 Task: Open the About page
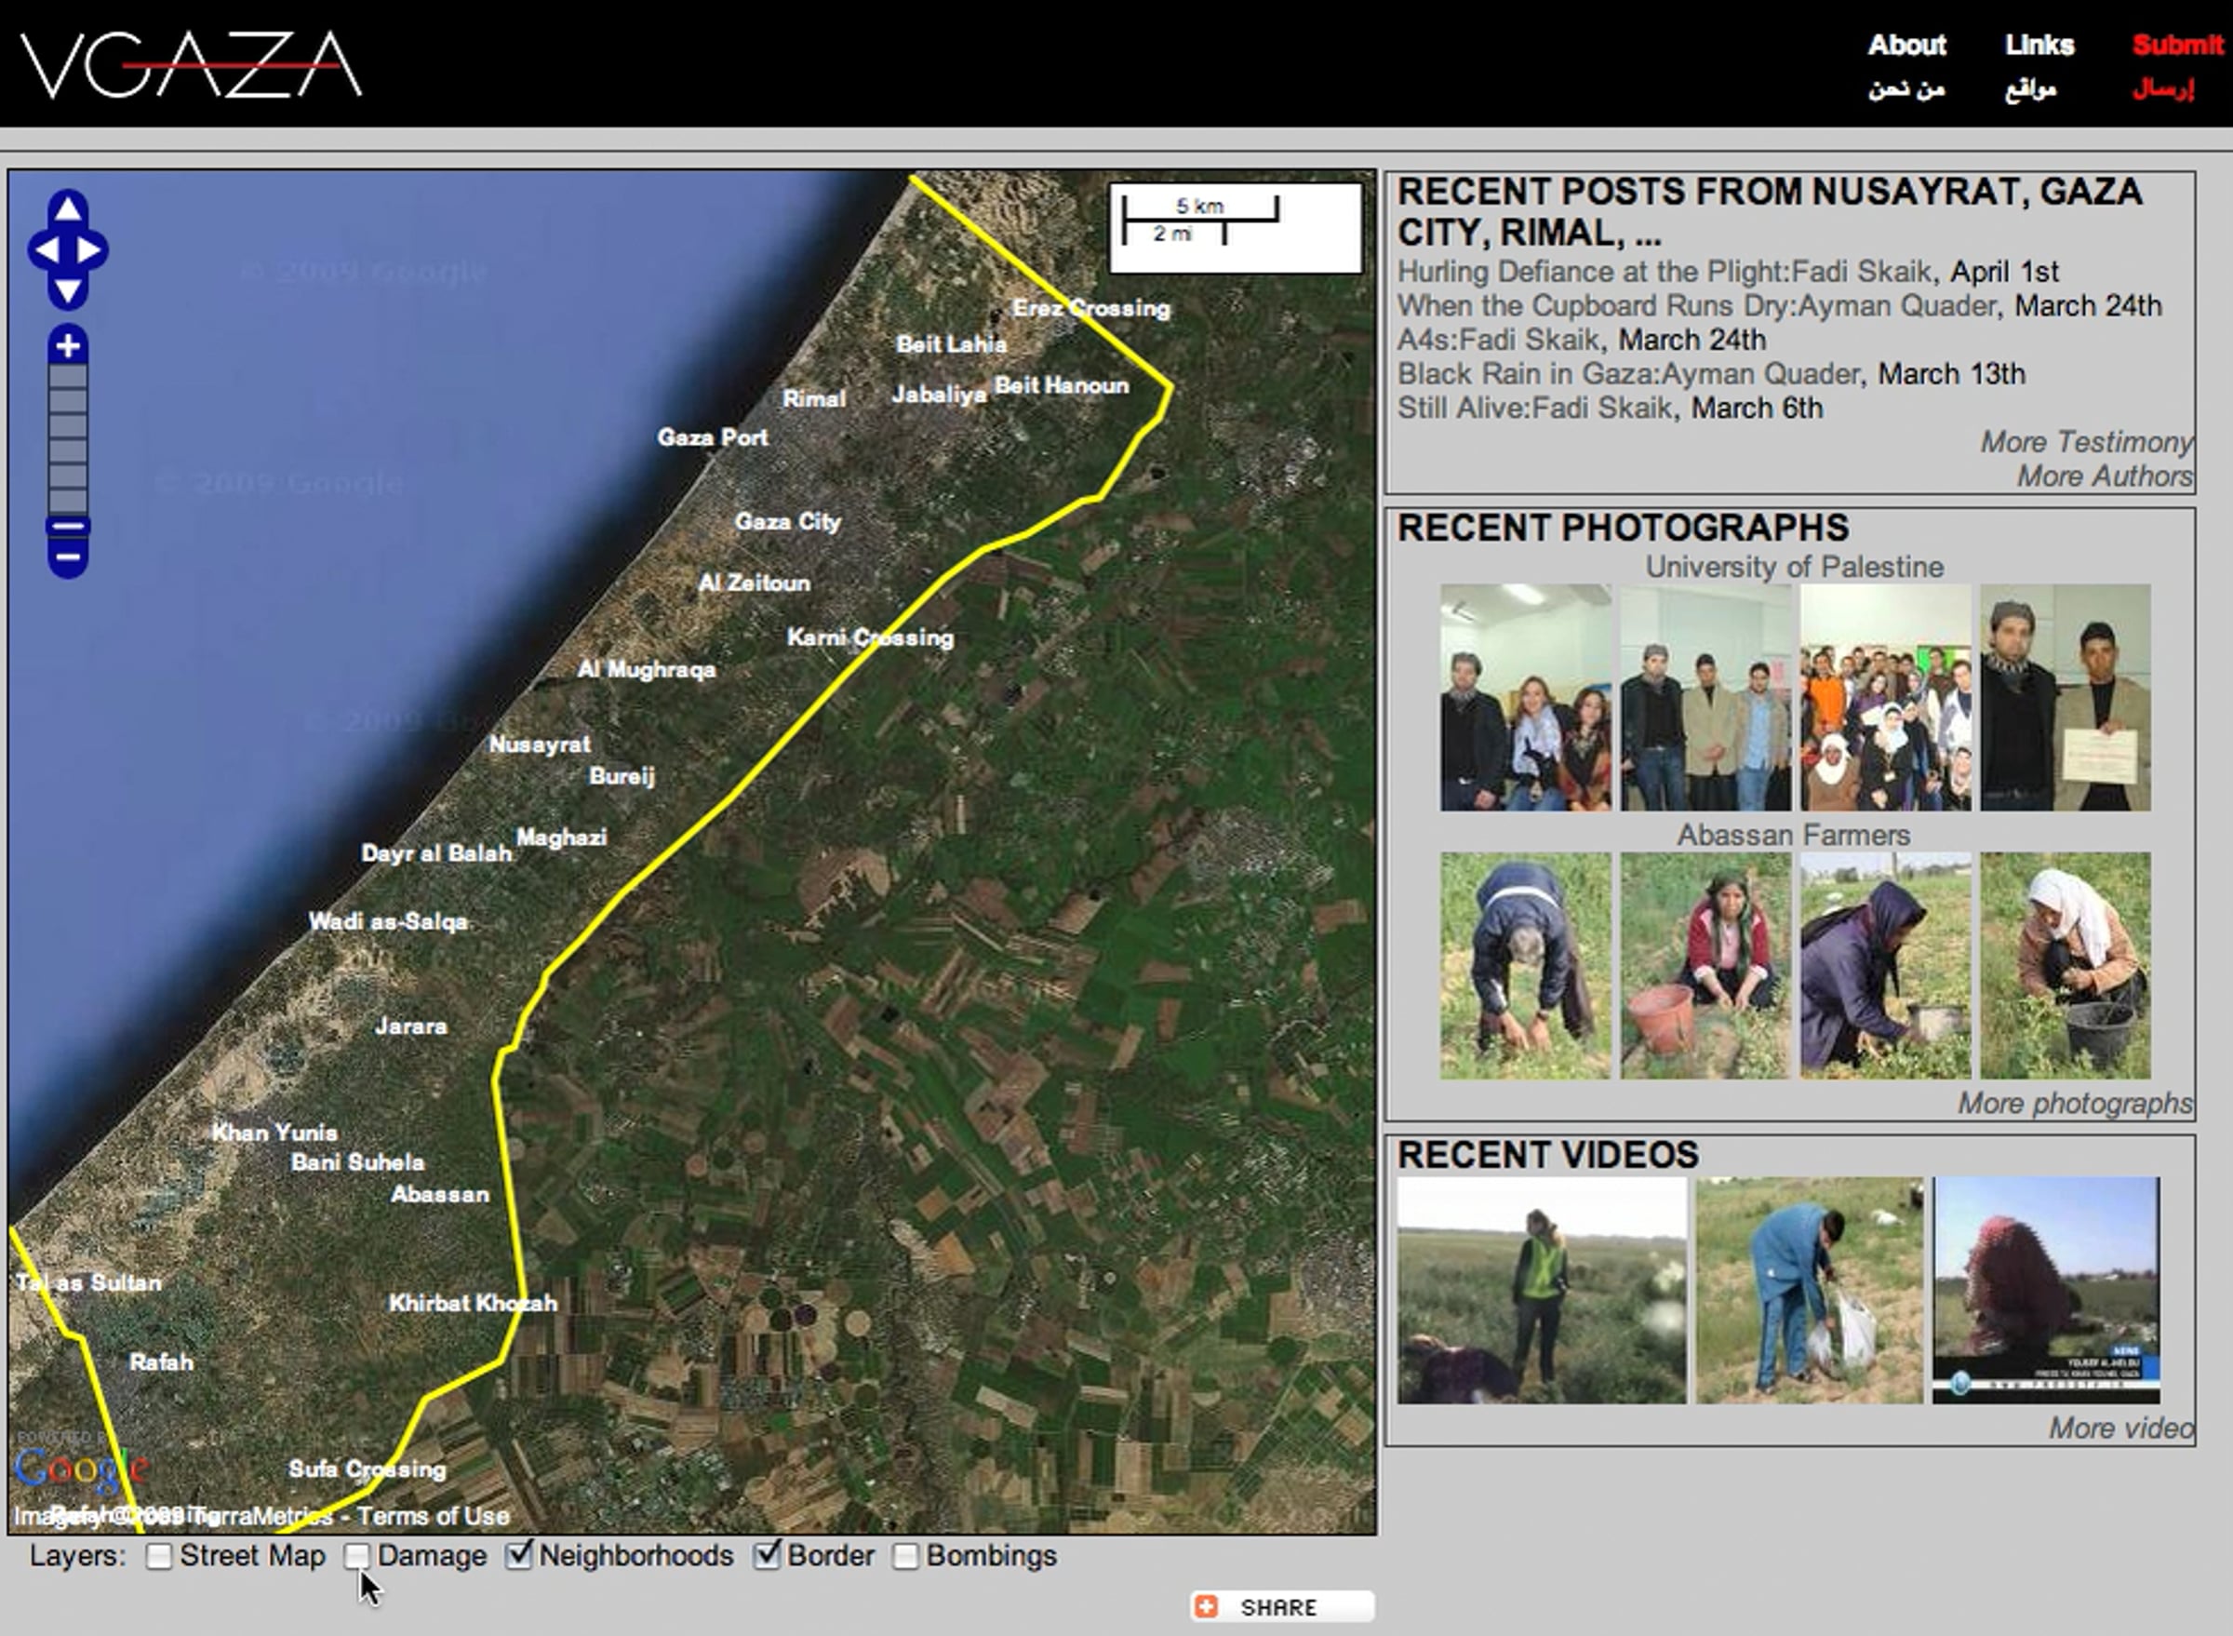tap(1906, 46)
